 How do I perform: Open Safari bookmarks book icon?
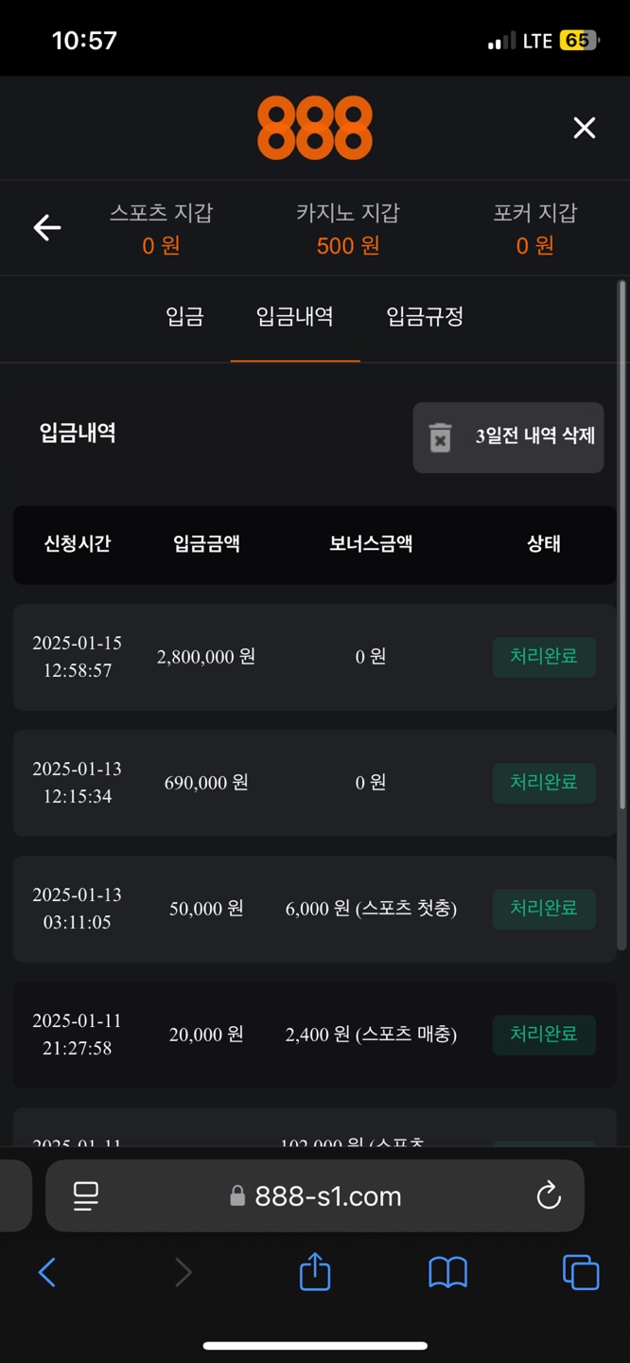click(x=447, y=1272)
